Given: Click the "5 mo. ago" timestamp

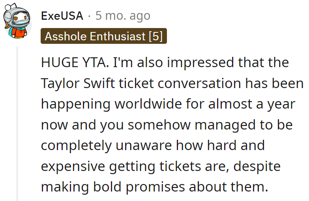Looking at the screenshot, I should [x=123, y=16].
